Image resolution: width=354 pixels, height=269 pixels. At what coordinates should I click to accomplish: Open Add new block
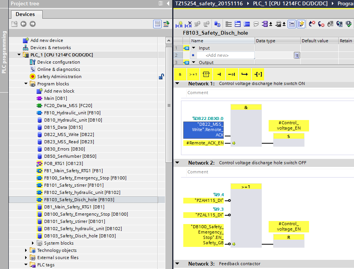point(59,91)
